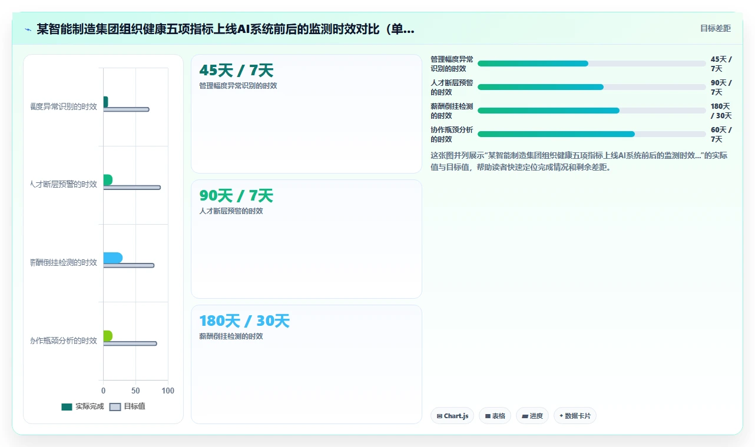Viewport: 755px width, 447px height.
Task: Open the 45天 / 7天 data card
Action: tap(306, 114)
